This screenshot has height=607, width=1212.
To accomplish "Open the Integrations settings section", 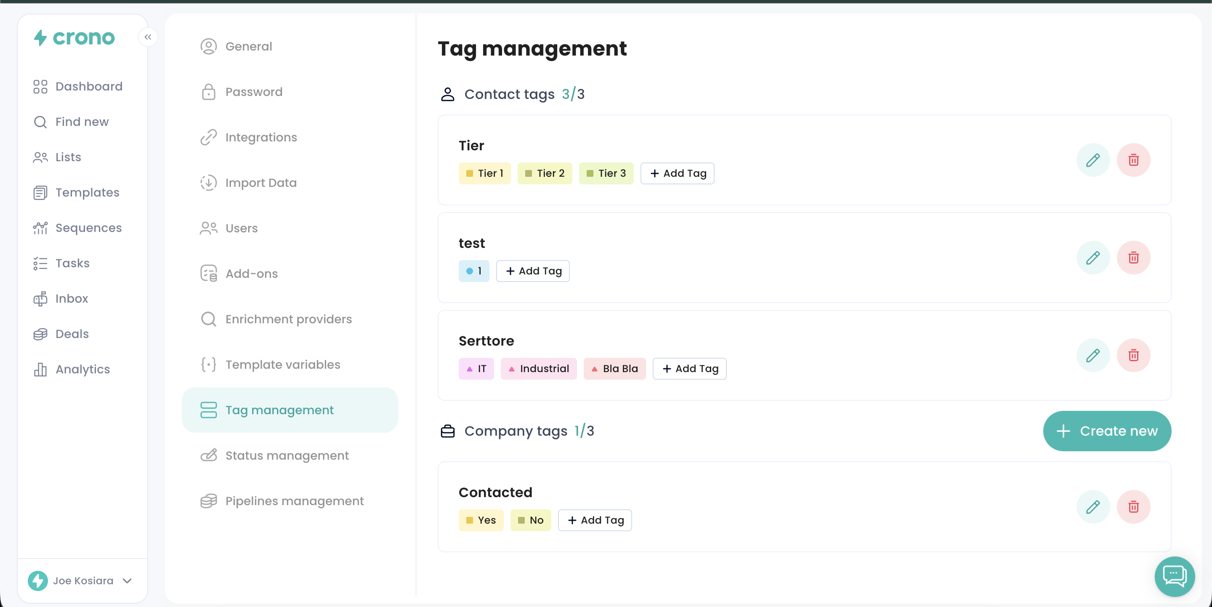I will pos(260,137).
